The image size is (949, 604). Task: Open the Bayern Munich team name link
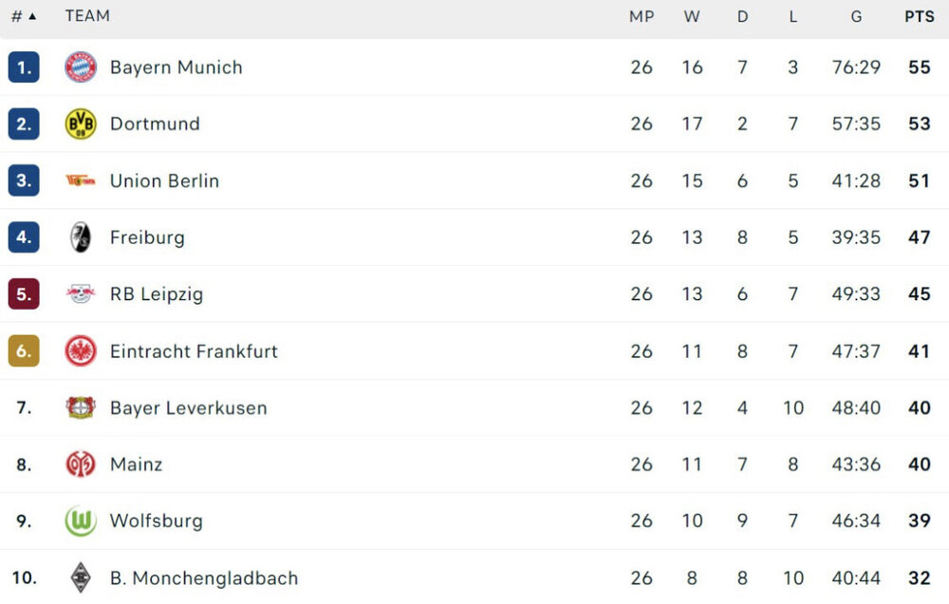point(177,67)
